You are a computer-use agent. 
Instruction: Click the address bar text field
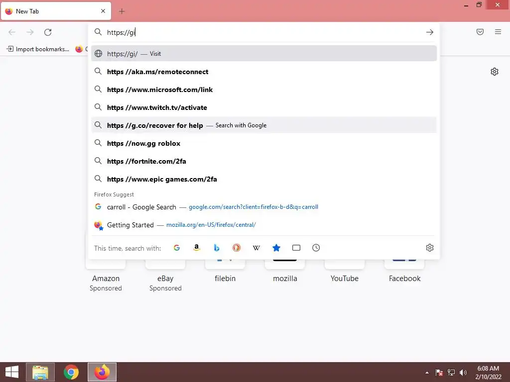click(263, 32)
